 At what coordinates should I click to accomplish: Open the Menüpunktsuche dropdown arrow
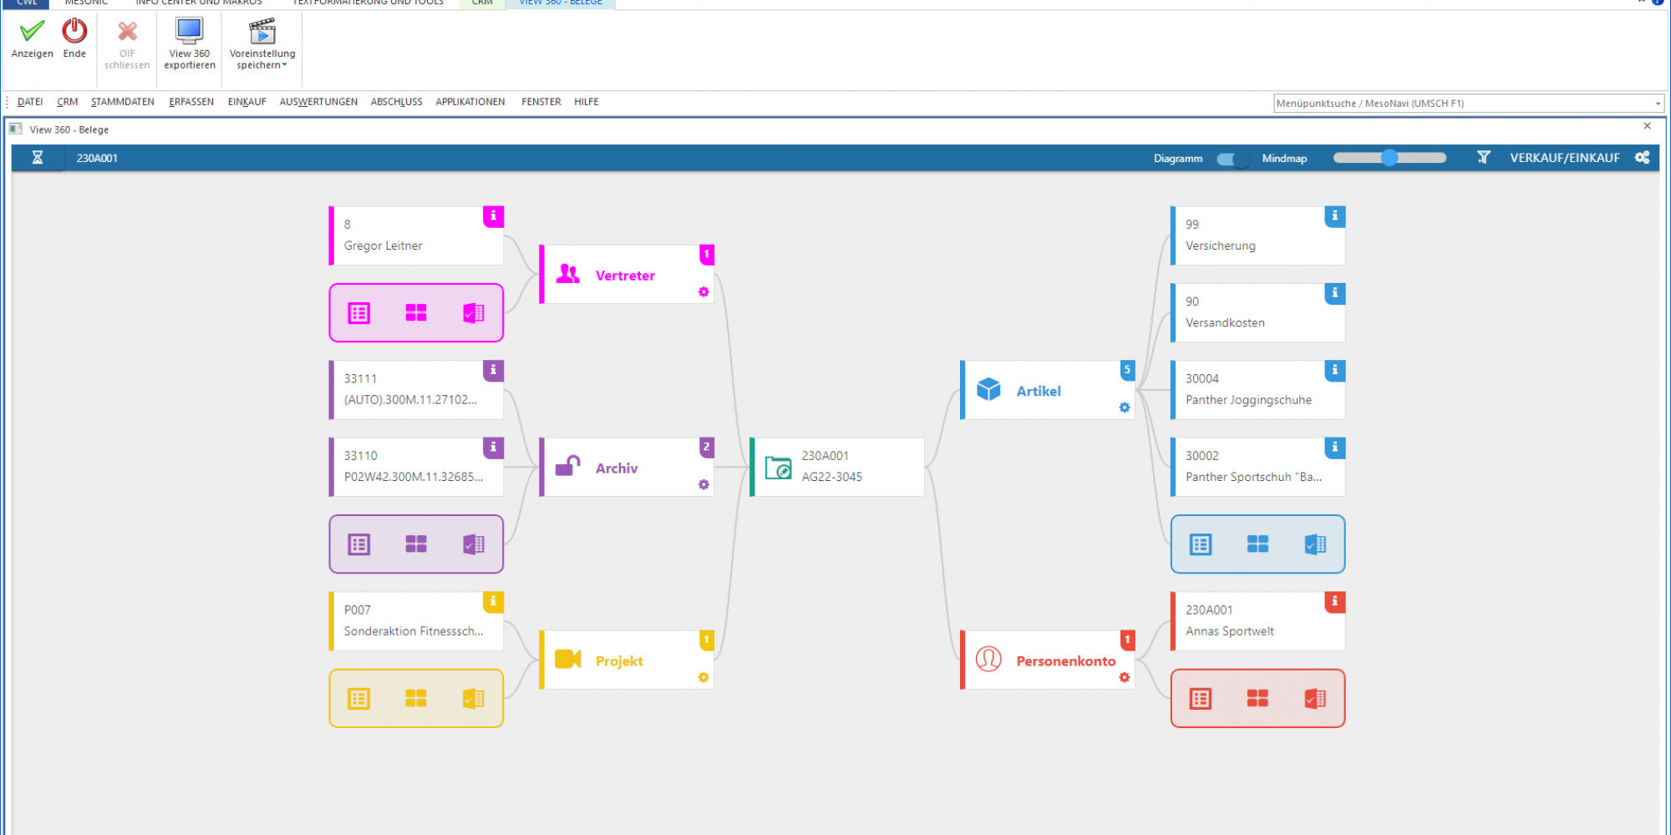pos(1658,104)
